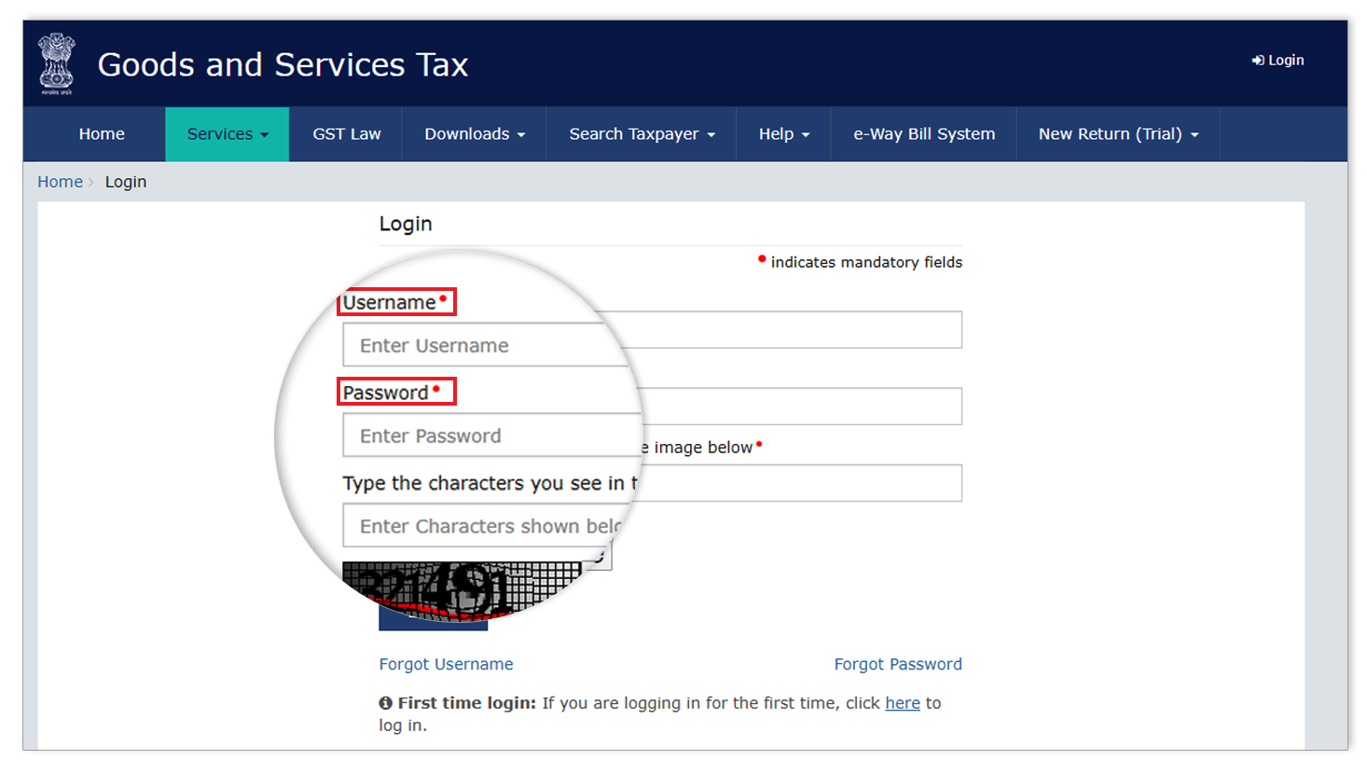
Task: Open the e-Way Bill System item
Action: coord(924,134)
